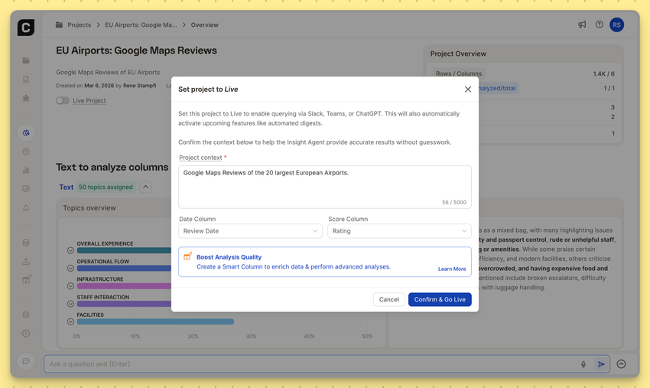Open the Date Column dropdown
650x388 pixels.
[250, 231]
